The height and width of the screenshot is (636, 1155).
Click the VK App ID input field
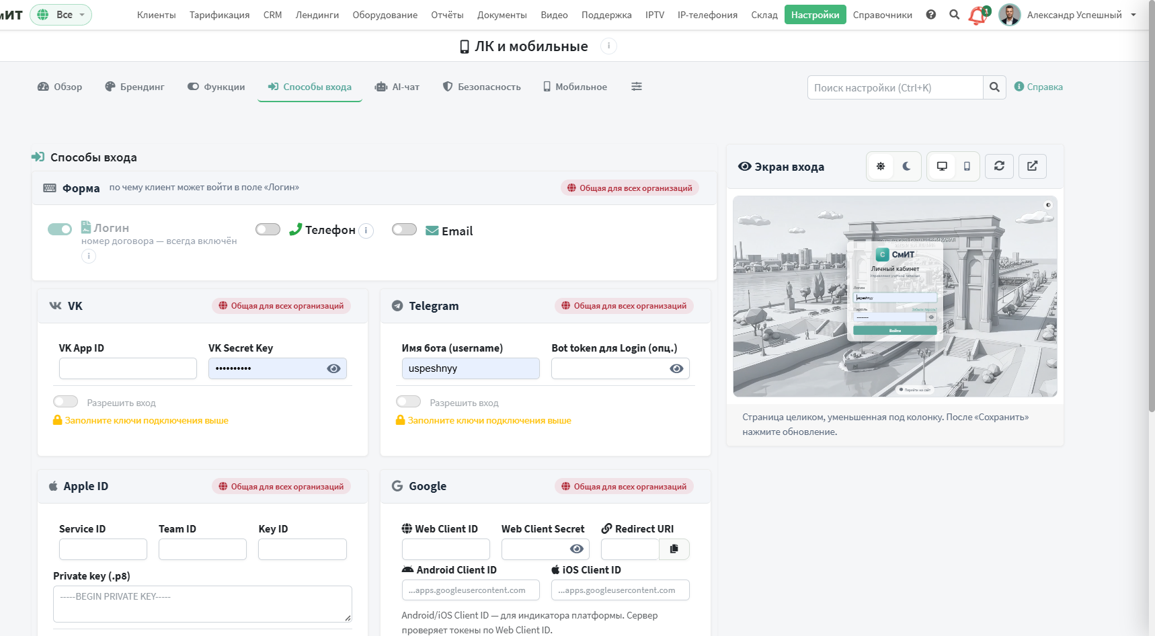pyautogui.click(x=128, y=368)
